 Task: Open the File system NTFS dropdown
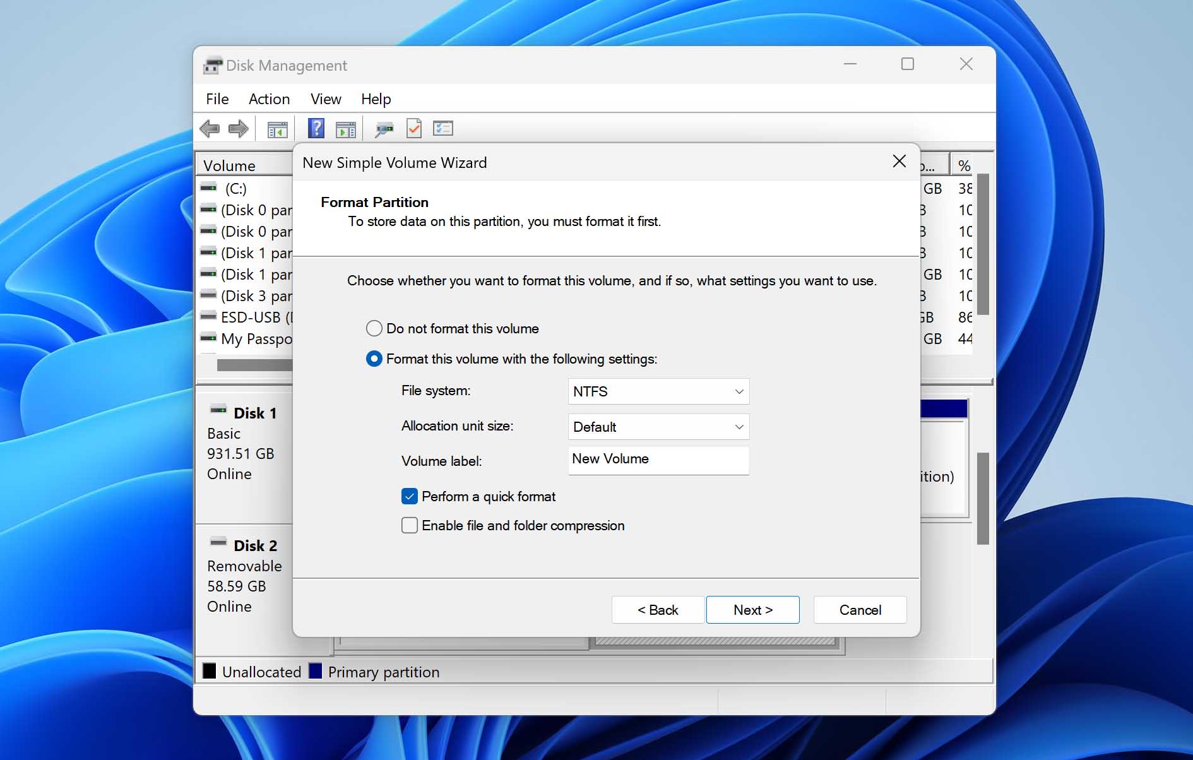tap(658, 391)
